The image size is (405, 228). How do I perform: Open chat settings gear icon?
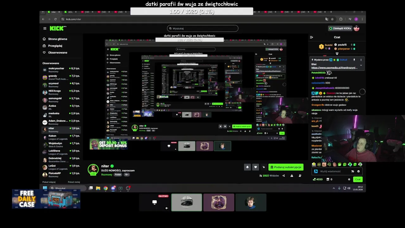(x=349, y=179)
